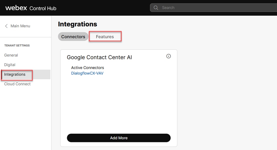Screen dimensions: 277x150
Task: Open General tenant settings
Action: click(x=11, y=55)
